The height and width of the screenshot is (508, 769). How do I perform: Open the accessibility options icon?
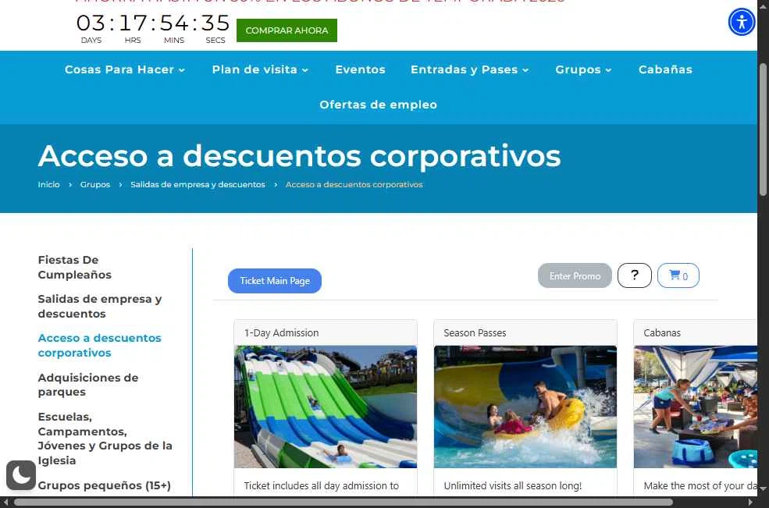742,22
